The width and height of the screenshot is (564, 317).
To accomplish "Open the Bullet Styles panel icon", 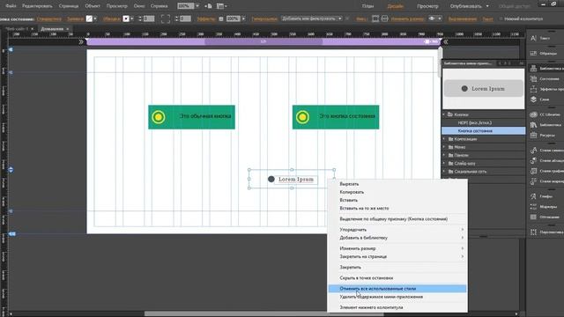I will [533, 181].
